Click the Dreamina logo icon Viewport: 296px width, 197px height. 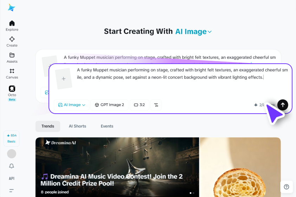click(12, 7)
